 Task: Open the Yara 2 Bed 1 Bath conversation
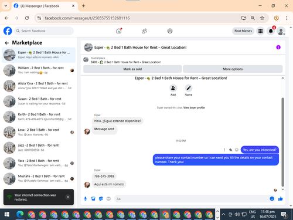coord(39,163)
